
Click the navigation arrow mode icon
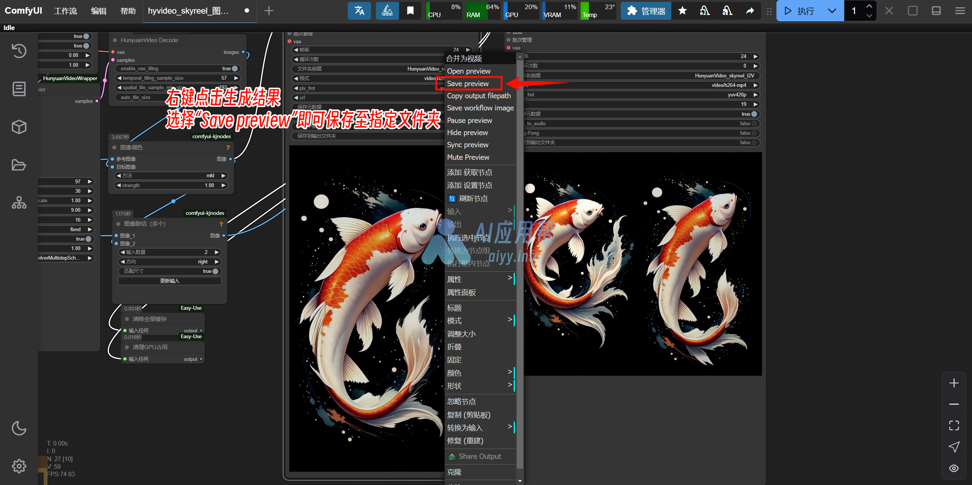[954, 447]
